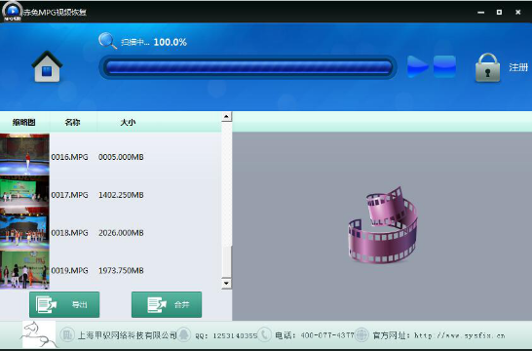Click the 导出 export button

(x=64, y=304)
